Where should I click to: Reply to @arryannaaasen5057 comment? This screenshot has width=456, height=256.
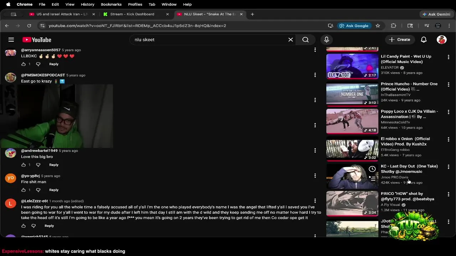coord(54,64)
